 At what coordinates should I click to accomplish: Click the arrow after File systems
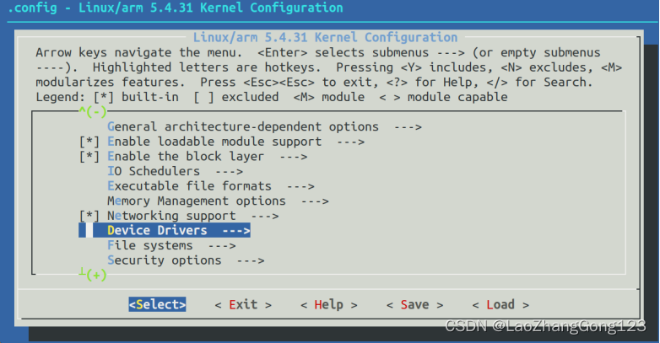[x=222, y=246]
